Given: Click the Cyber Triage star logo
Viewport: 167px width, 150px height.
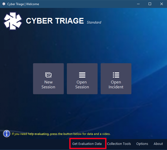Looking at the screenshot, I should (13, 21).
